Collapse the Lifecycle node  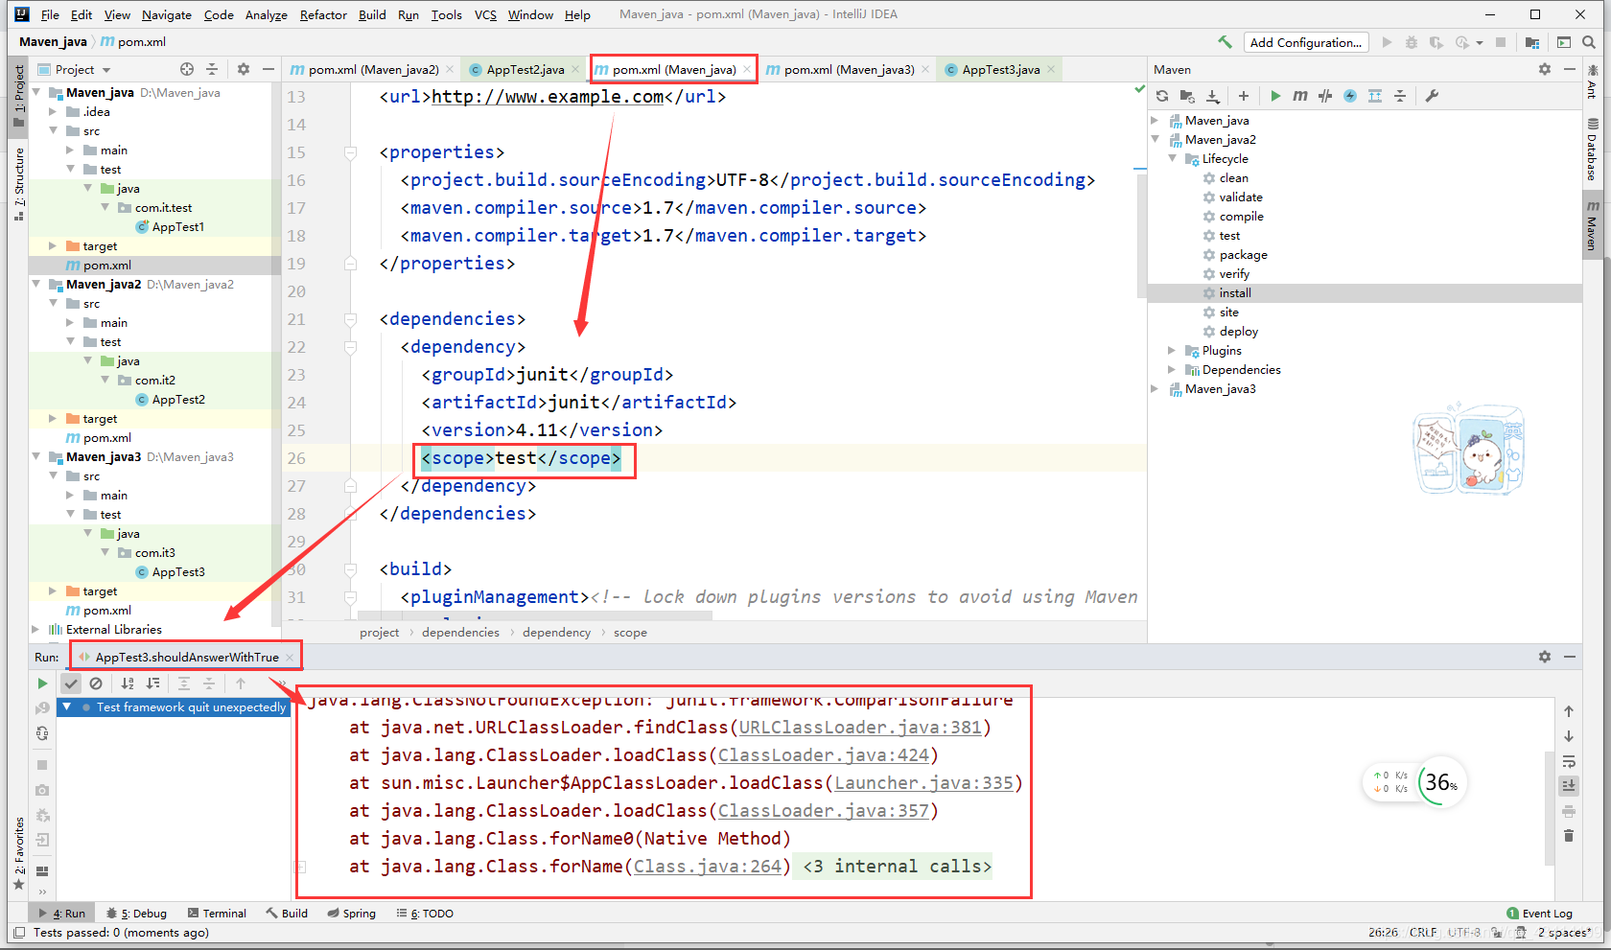pyautogui.click(x=1173, y=159)
